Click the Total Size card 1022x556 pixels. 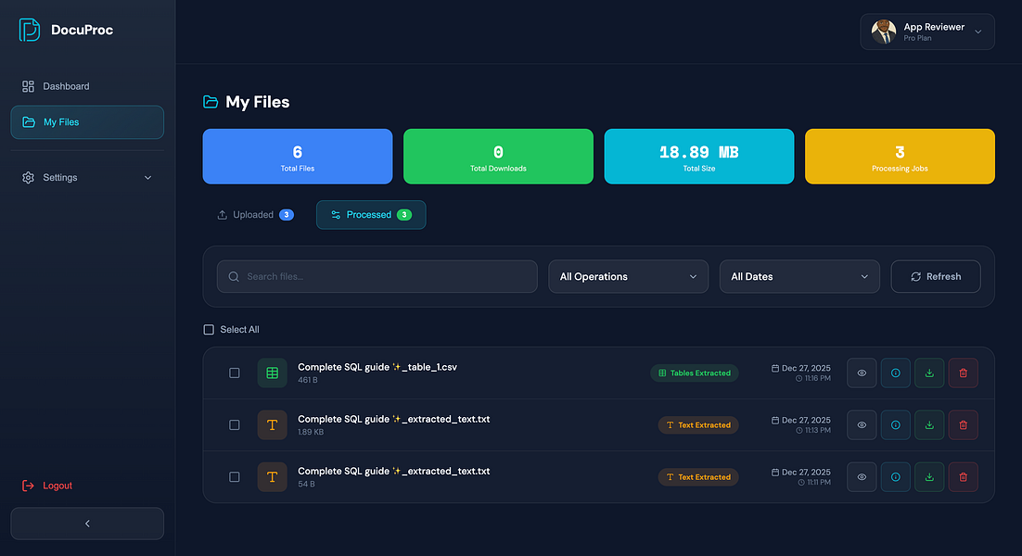click(698, 157)
